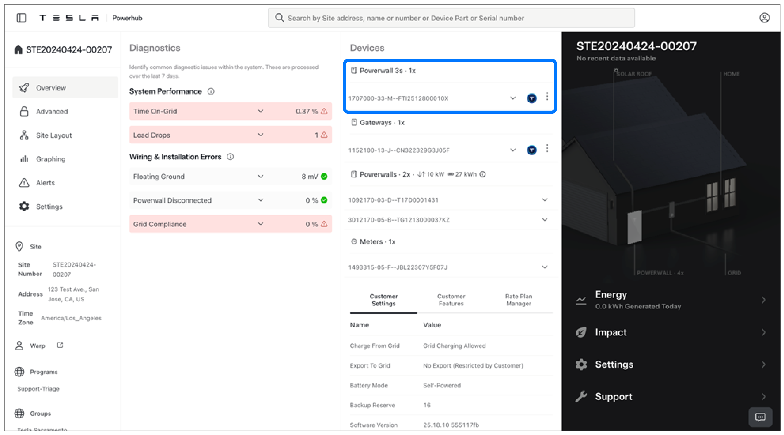Expand the Meter 1493315-05-F device row
Screen dimensions: 784x435
(x=544, y=267)
